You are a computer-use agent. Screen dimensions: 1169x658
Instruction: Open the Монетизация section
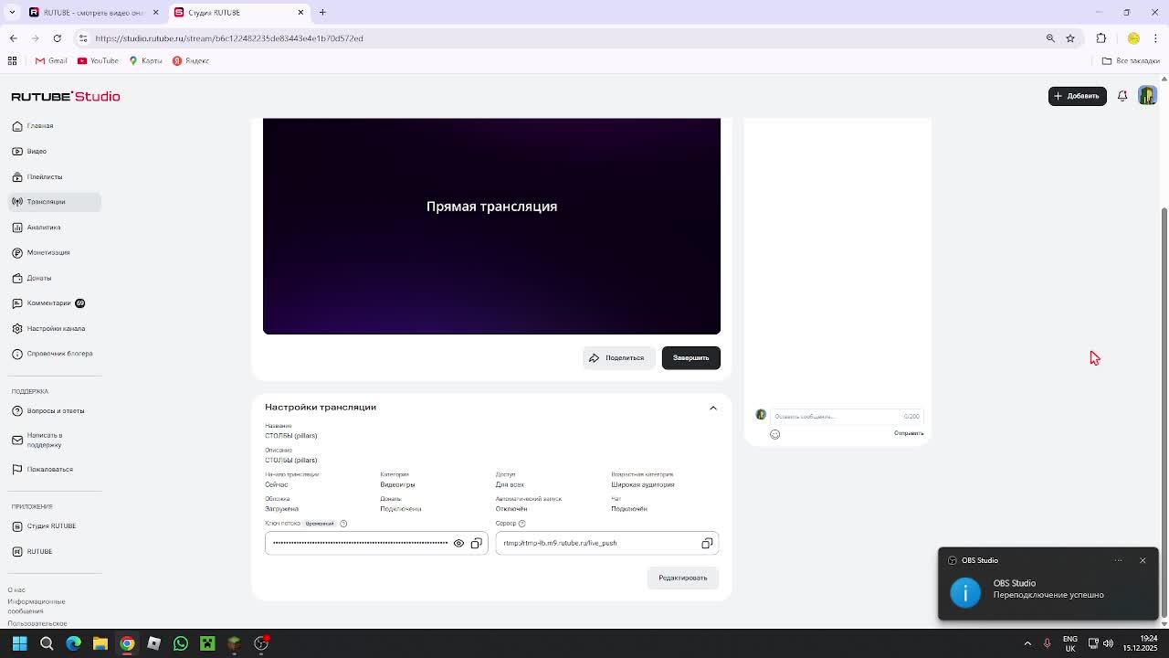41,252
